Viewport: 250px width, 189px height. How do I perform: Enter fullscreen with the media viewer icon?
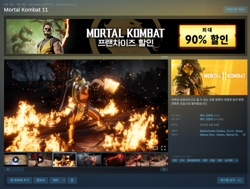(163, 148)
